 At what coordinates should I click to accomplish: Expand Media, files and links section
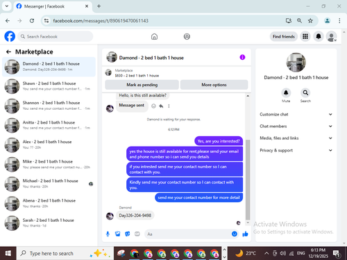click(296, 138)
